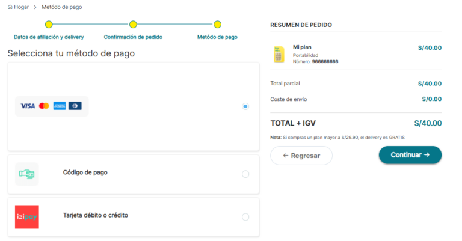Click phone number 966666666

325,61
